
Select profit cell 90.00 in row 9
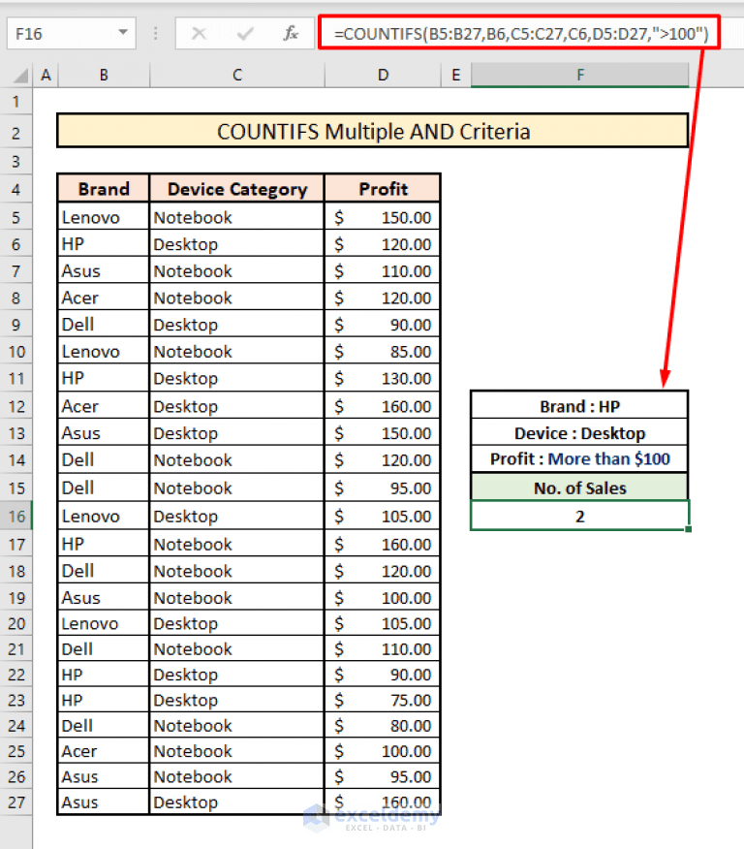(383, 325)
